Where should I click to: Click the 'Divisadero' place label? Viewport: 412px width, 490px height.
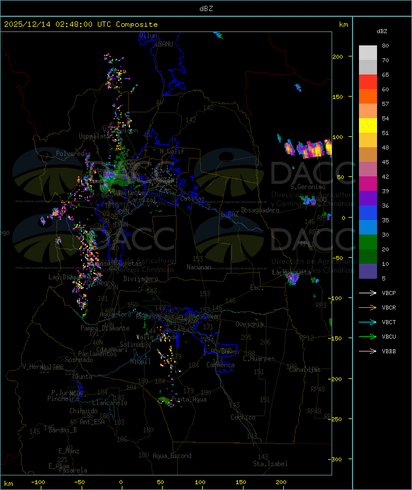[x=140, y=278]
